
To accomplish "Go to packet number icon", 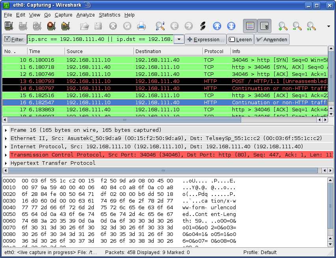I will pos(203,26).
